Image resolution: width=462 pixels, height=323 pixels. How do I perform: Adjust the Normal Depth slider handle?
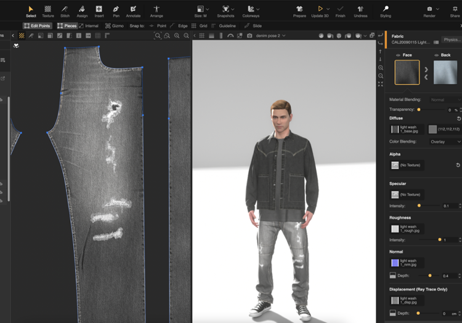(x=430, y=276)
